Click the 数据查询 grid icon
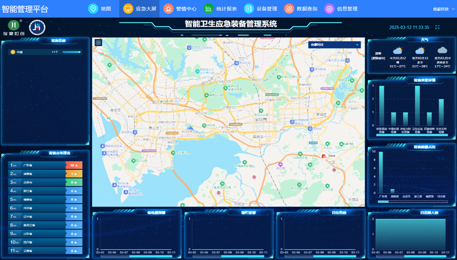 point(289,9)
